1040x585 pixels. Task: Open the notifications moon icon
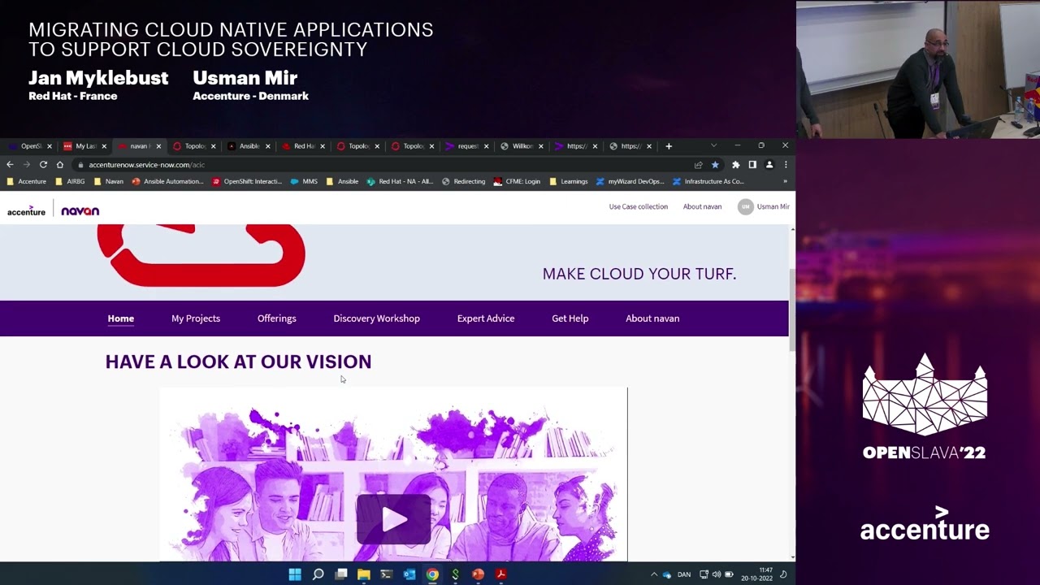(x=783, y=574)
